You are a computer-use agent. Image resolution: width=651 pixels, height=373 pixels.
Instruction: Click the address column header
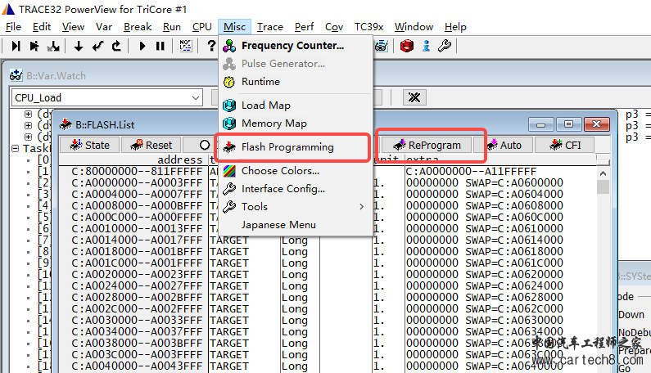[x=180, y=160]
